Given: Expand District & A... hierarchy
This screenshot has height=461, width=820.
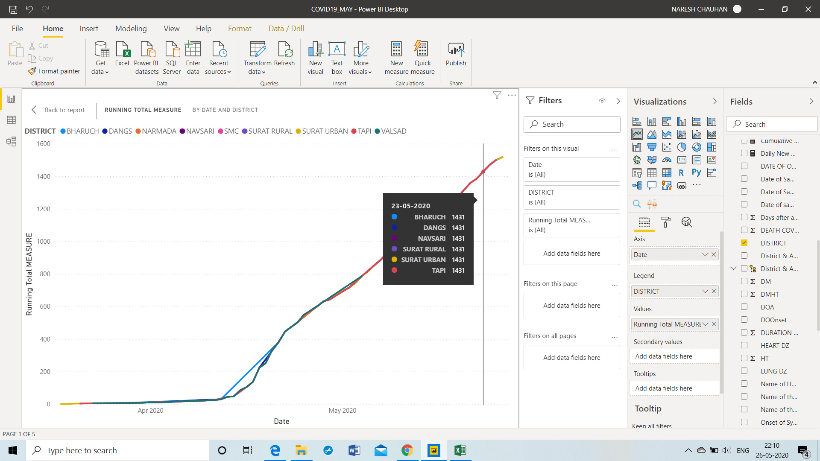Looking at the screenshot, I should [x=733, y=268].
